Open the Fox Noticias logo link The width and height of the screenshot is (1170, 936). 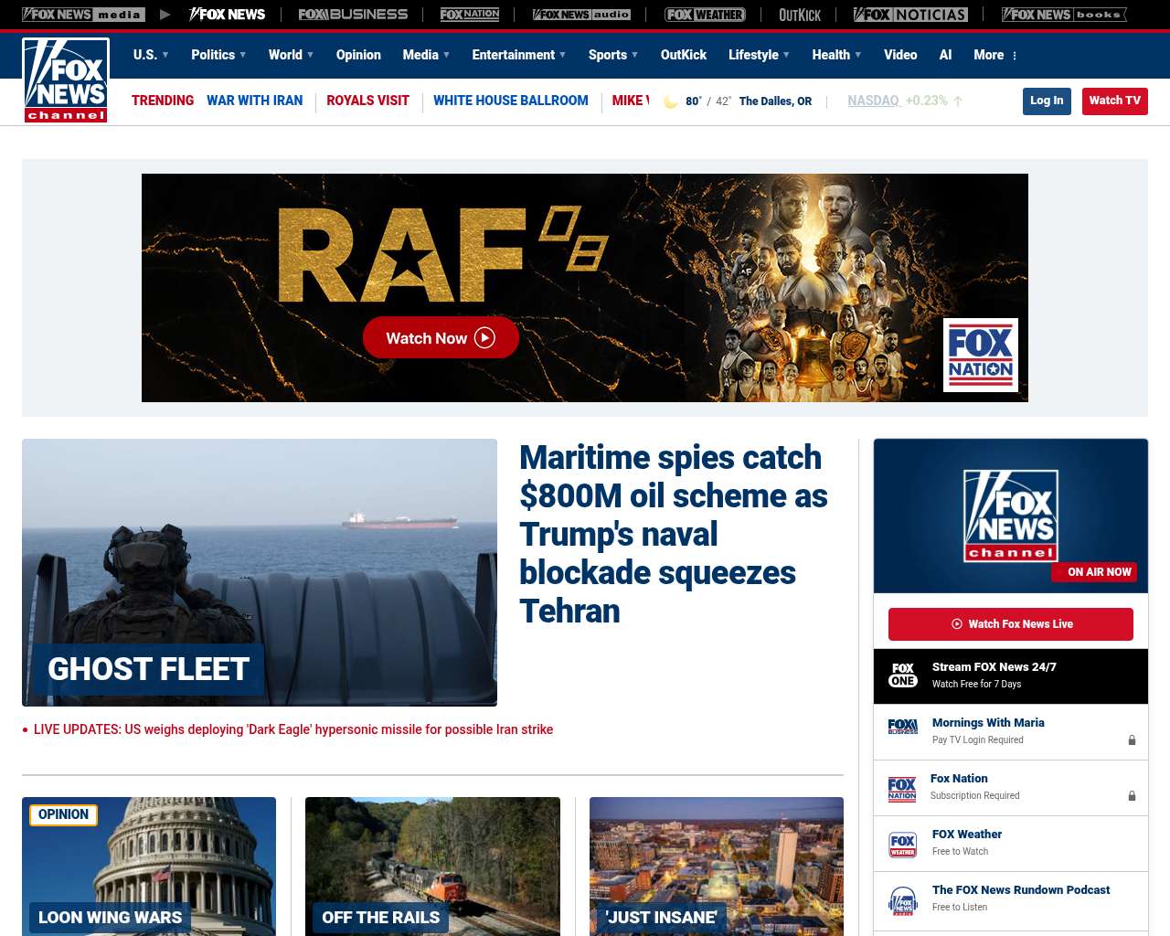tap(909, 15)
